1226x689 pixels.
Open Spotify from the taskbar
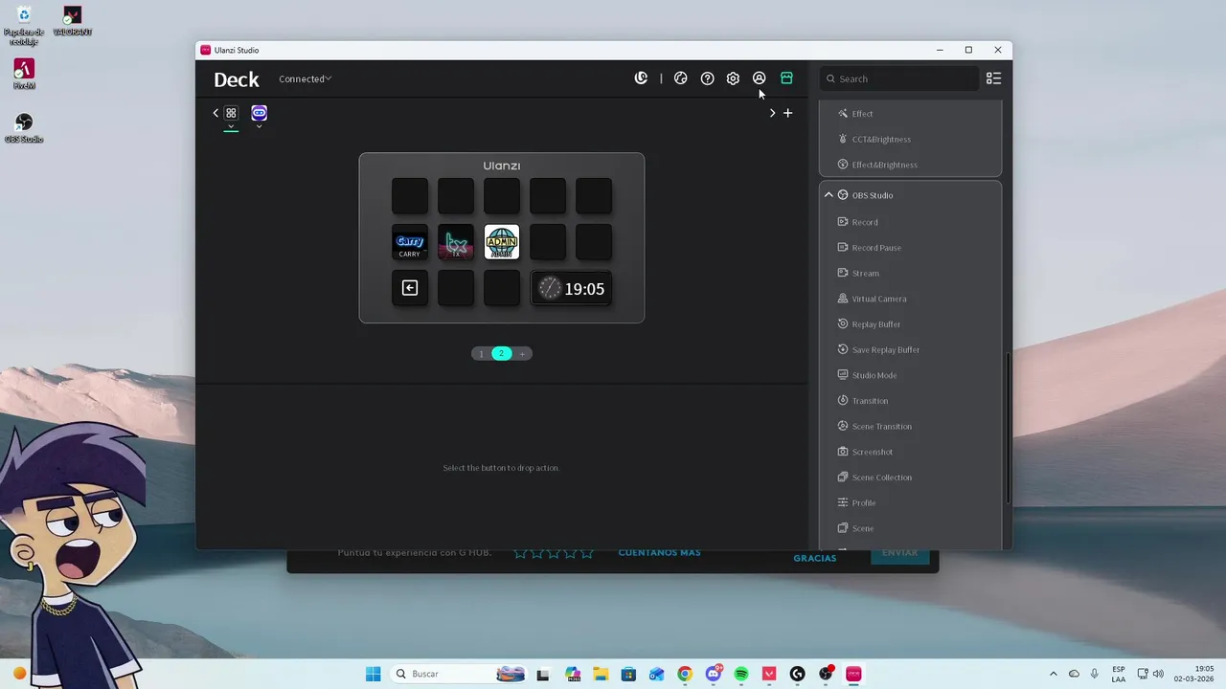741,674
